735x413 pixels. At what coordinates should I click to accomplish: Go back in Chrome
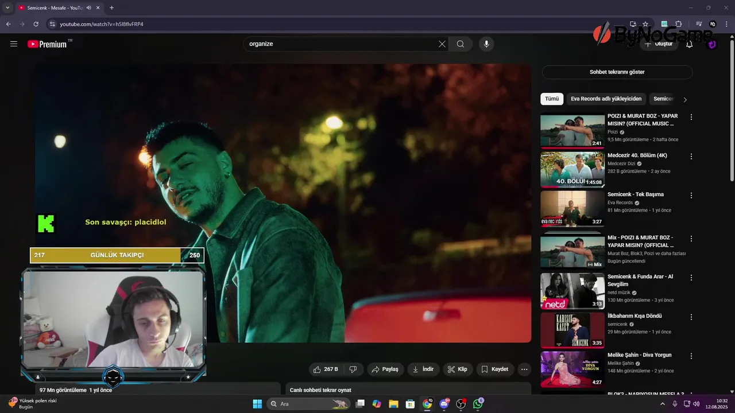pos(8,24)
